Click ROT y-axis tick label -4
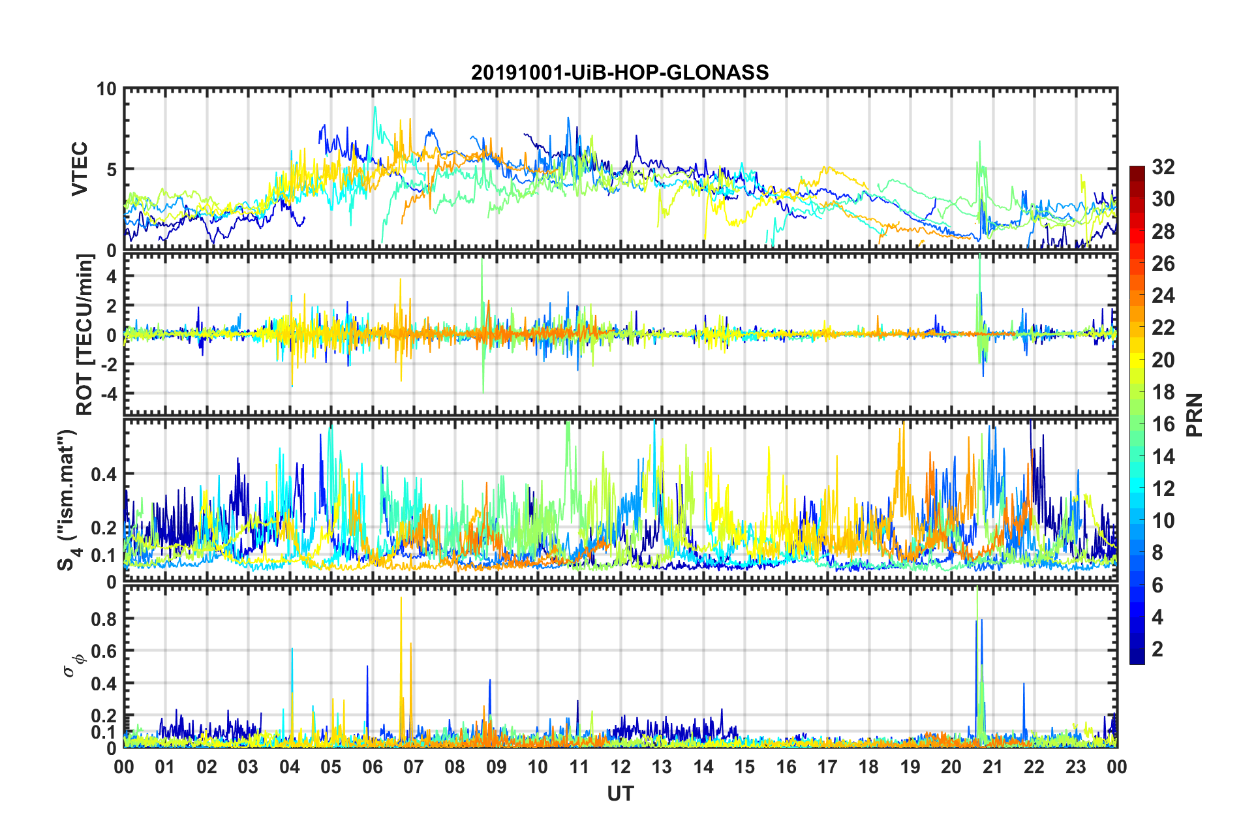This screenshot has width=1241, height=830. tap(108, 393)
